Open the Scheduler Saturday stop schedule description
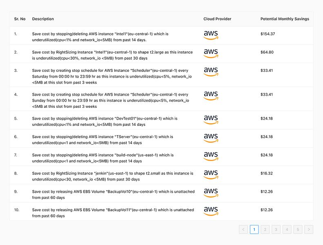323x245 pixels. [112, 76]
